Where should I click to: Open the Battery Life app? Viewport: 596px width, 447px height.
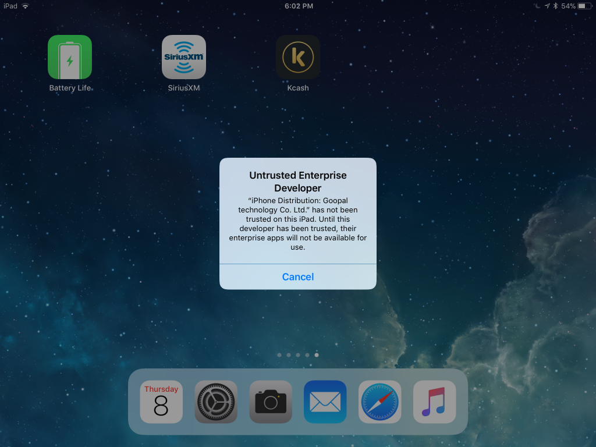point(70,57)
